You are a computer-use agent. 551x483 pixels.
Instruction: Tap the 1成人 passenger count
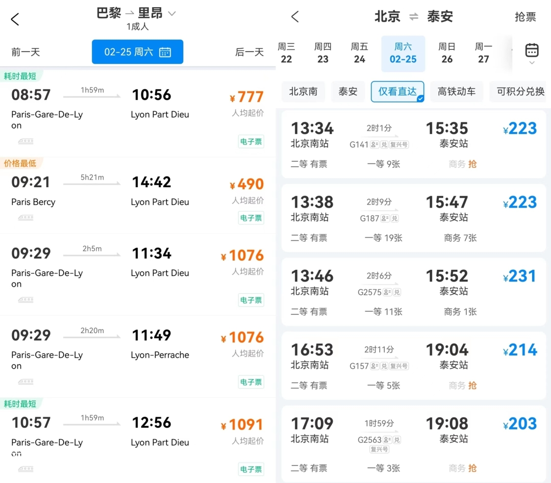pos(137,27)
